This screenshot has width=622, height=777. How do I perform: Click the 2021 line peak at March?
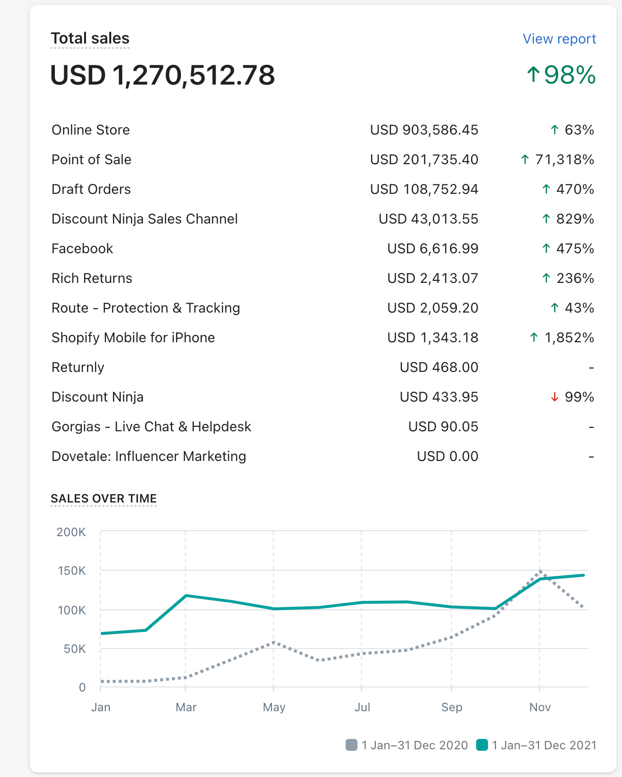tap(186, 595)
